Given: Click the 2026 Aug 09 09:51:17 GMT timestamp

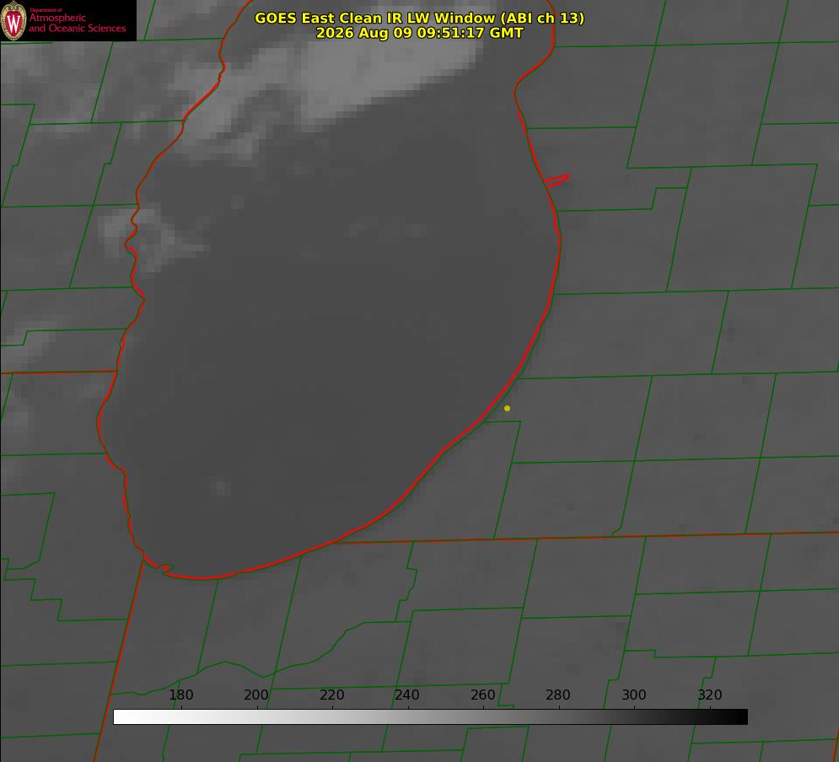Looking at the screenshot, I should click(420, 33).
